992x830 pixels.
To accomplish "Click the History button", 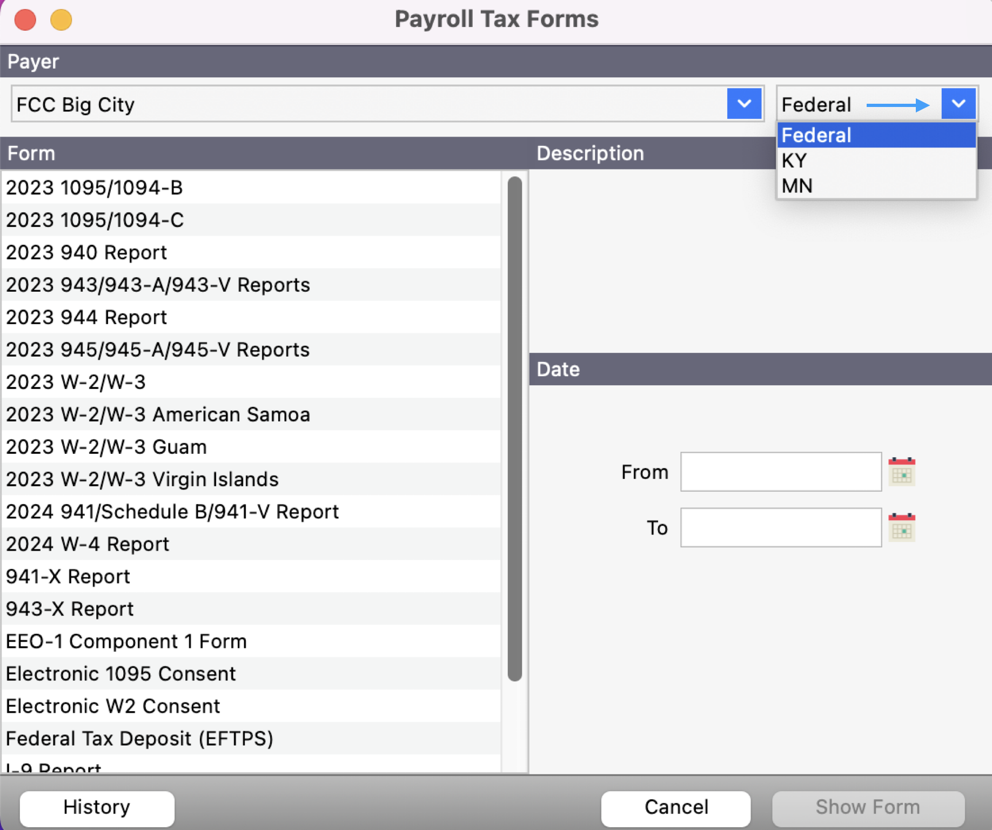I will tap(97, 807).
